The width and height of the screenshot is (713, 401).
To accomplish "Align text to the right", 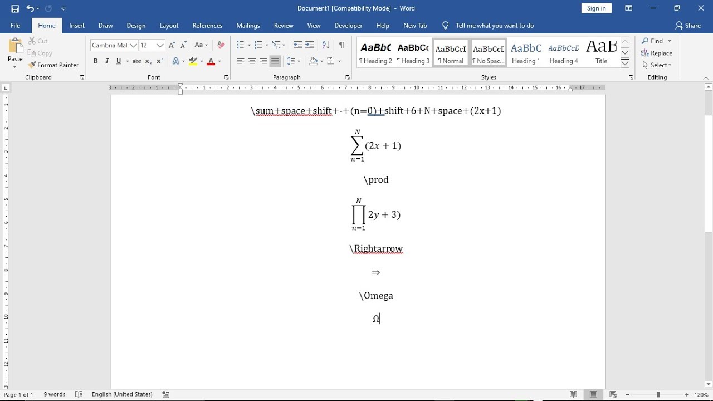I will (x=263, y=61).
